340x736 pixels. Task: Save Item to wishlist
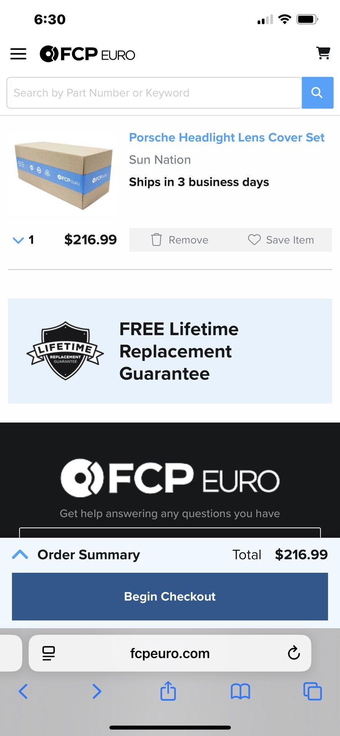coord(281,240)
